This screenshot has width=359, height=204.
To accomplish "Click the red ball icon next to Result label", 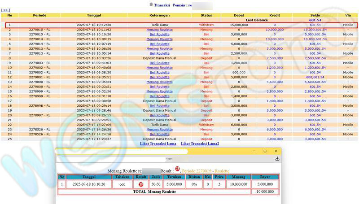I will 177,169.
